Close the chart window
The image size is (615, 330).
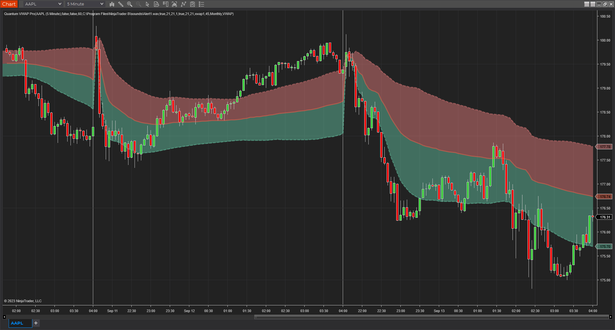611,4
